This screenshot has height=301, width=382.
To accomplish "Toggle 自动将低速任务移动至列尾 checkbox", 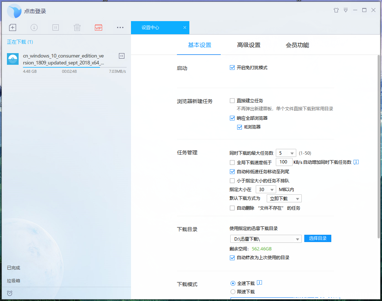I will coord(232,171).
